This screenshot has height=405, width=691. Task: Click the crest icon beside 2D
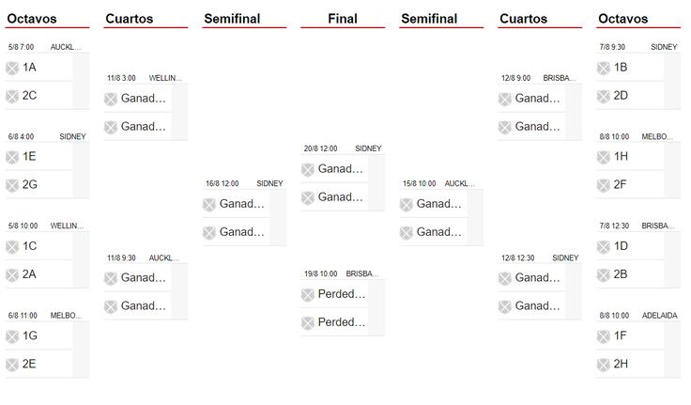(604, 96)
